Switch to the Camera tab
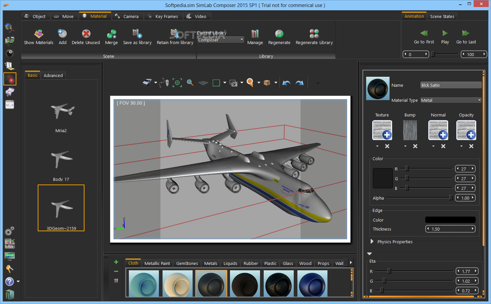491x304 pixels. coord(128,16)
